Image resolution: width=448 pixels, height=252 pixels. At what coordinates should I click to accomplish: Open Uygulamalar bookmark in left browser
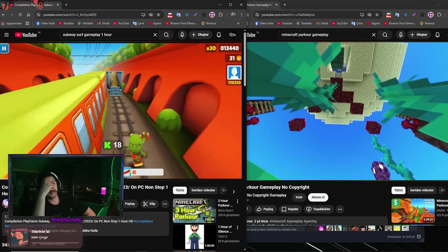point(11,23)
